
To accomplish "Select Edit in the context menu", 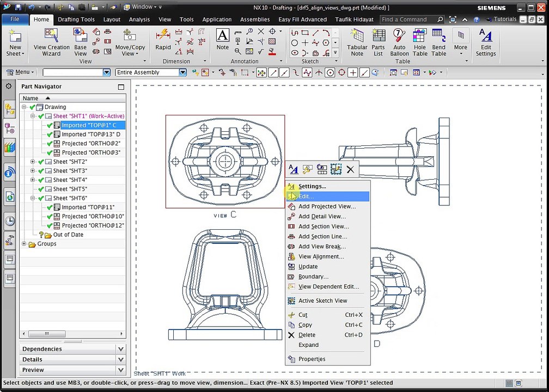I will click(327, 197).
